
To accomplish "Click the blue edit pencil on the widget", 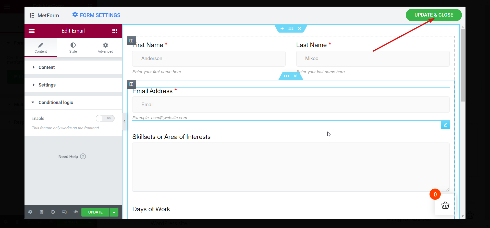I will (446, 125).
